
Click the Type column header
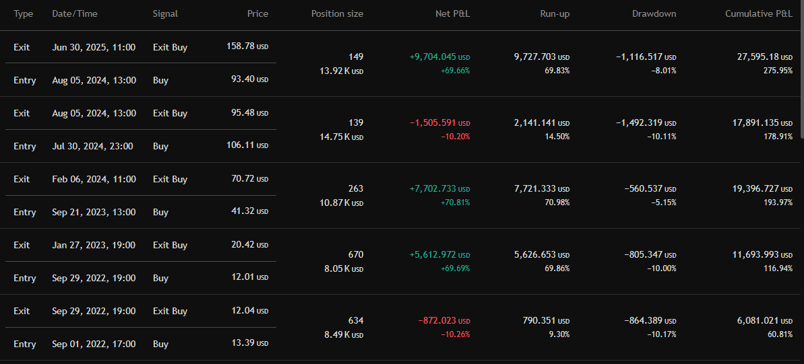point(23,13)
